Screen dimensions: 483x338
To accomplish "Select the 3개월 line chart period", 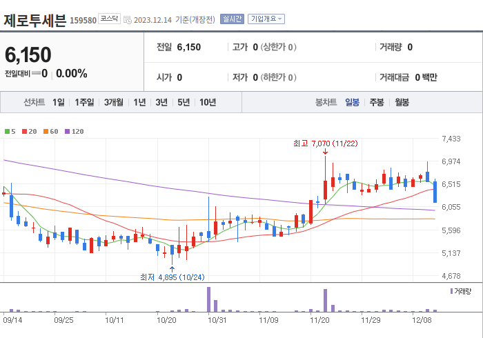I will point(114,102).
